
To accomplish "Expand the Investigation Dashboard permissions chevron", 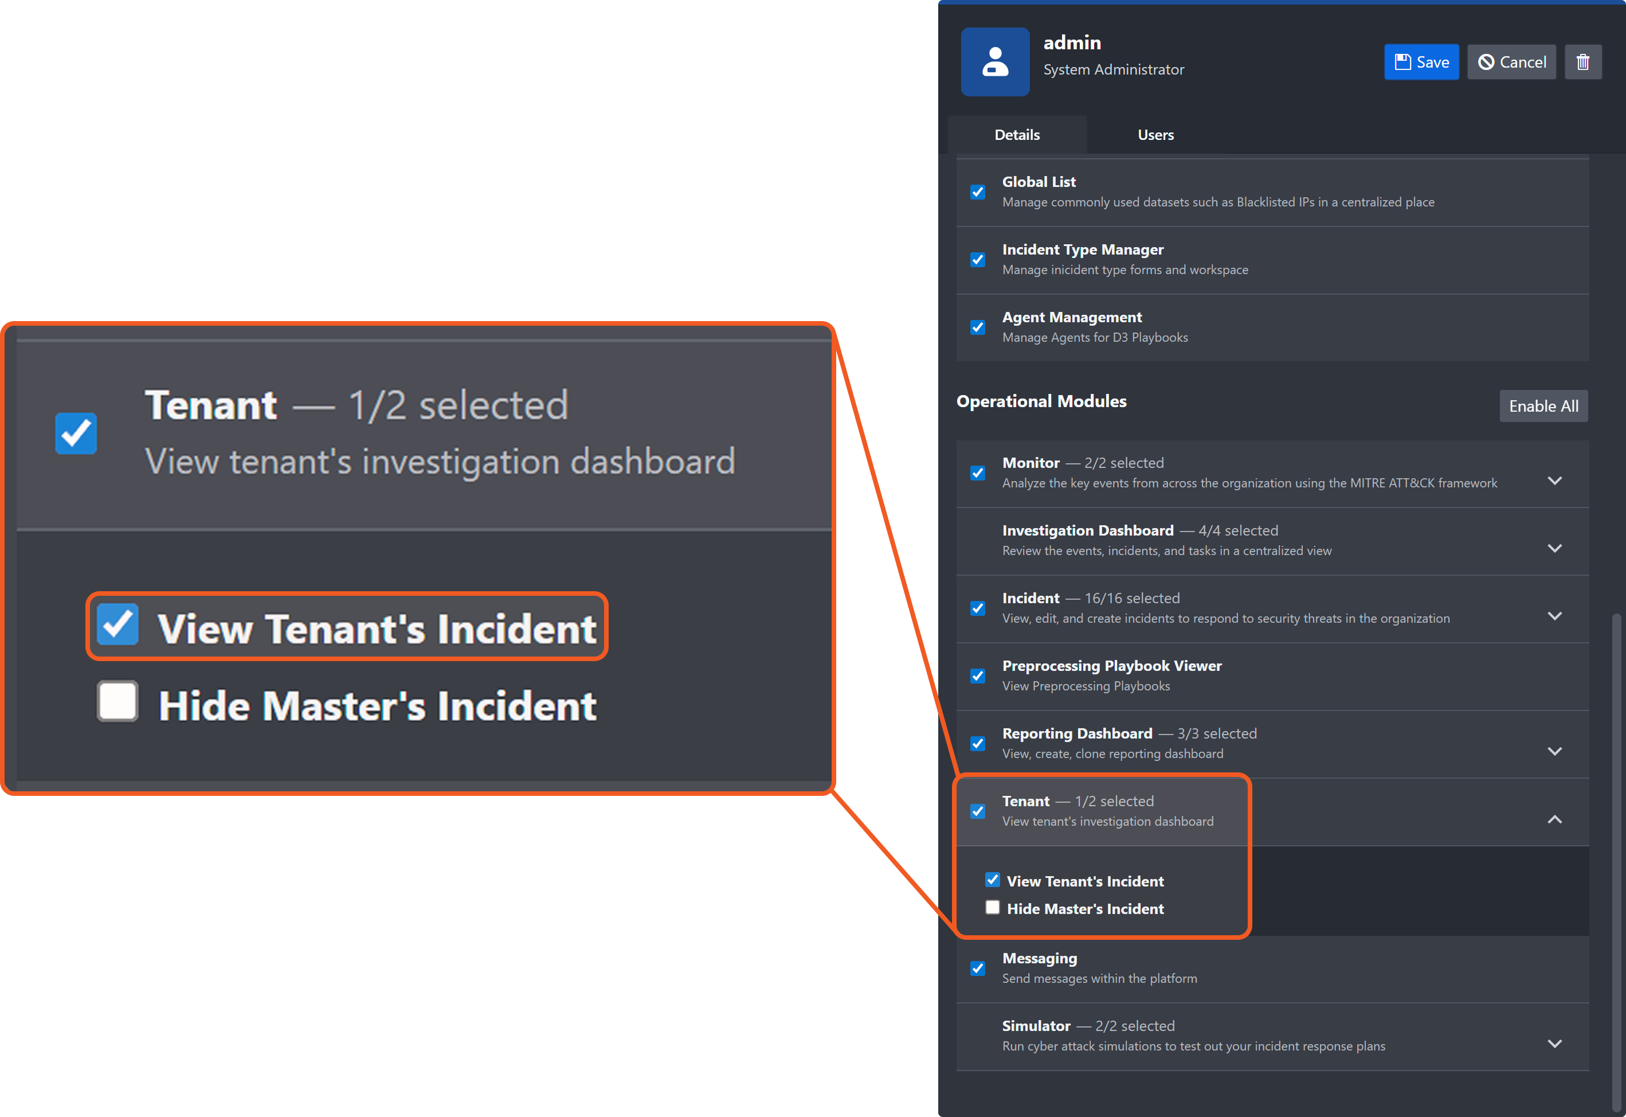I will pyautogui.click(x=1554, y=549).
